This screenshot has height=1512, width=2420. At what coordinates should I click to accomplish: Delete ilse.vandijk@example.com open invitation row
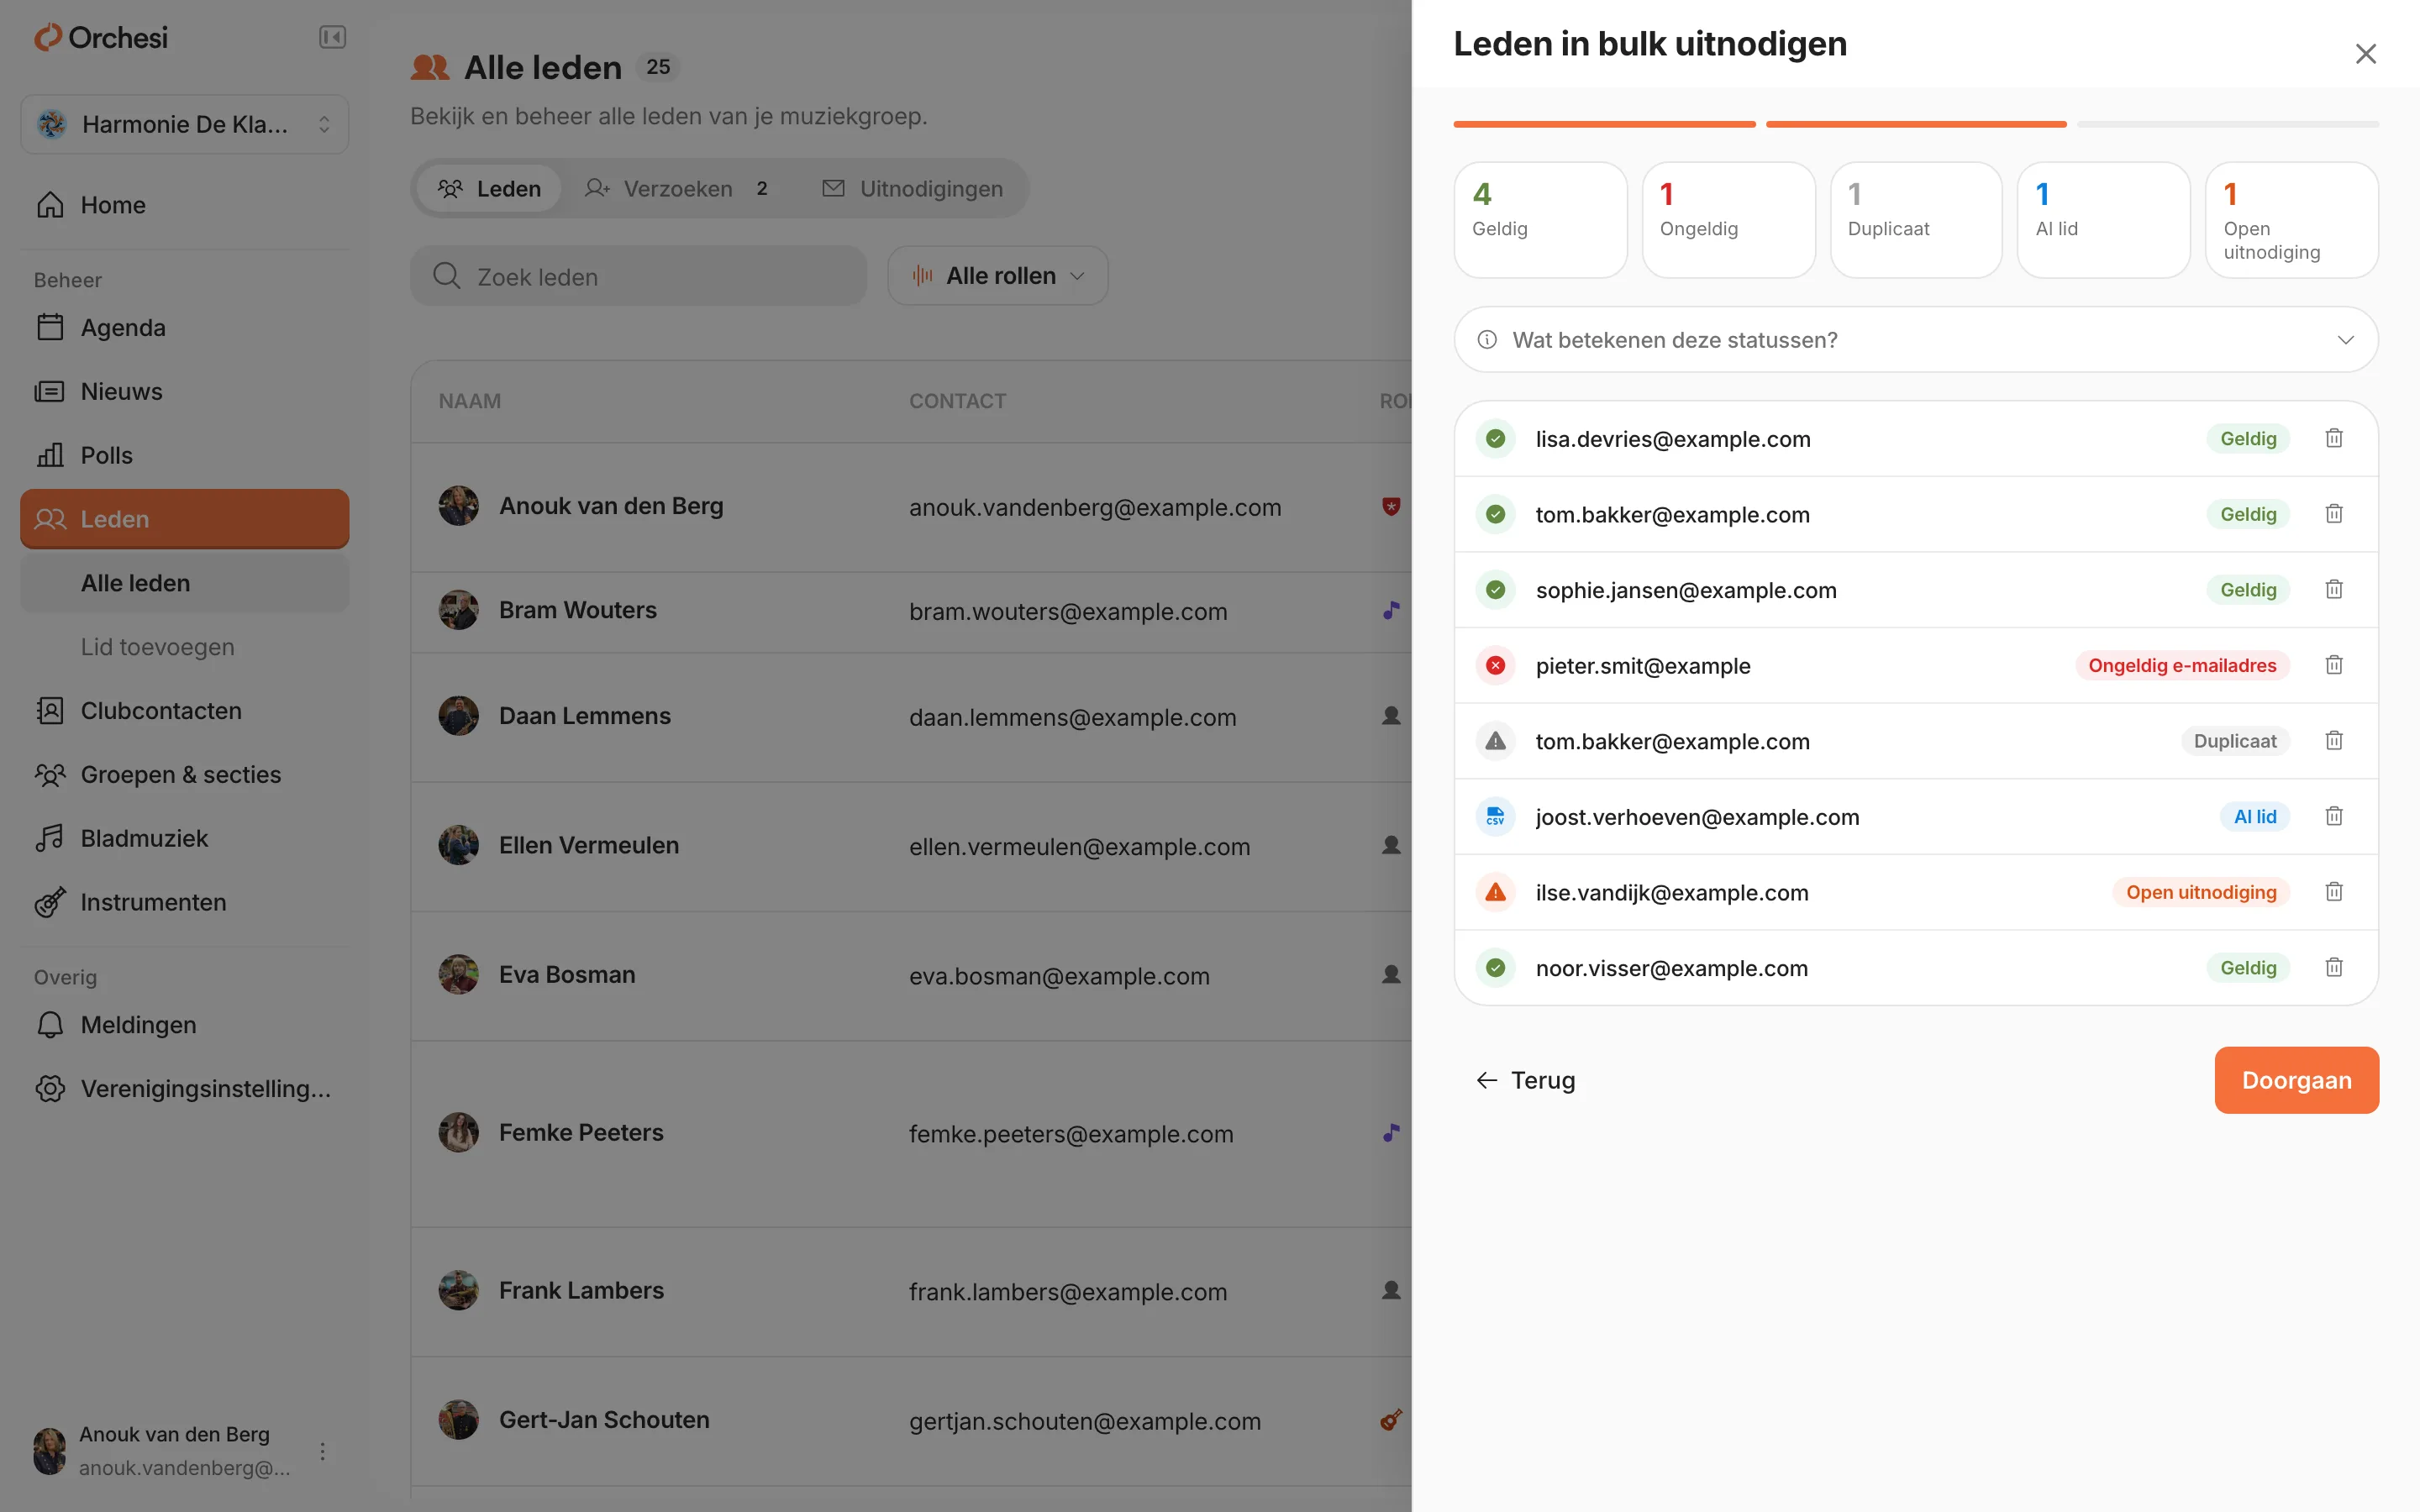click(x=2333, y=892)
